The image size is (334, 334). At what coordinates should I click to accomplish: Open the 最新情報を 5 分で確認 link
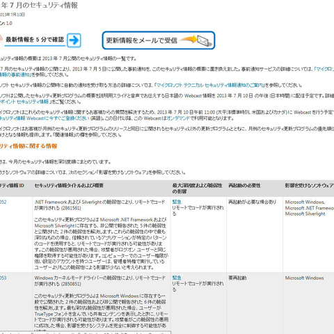[35, 40]
